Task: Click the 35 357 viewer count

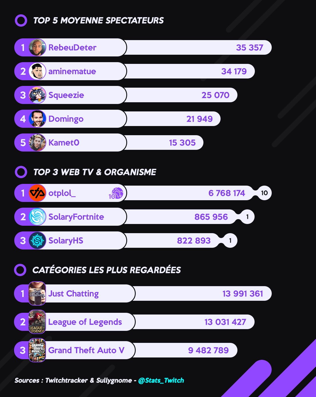Action: 249,48
